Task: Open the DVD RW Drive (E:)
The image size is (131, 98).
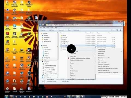Action: point(49,68)
